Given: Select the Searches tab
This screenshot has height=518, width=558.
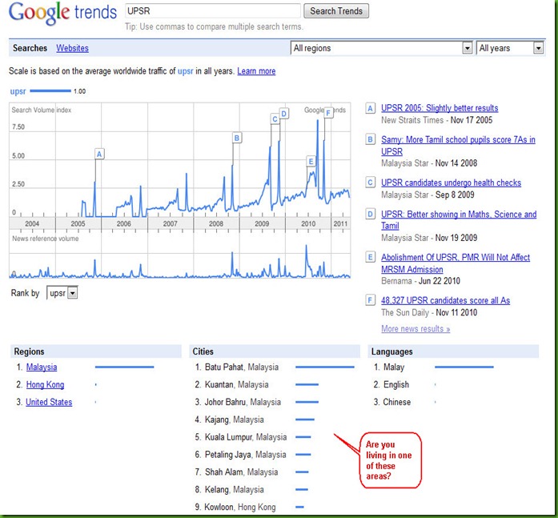Looking at the screenshot, I should (x=30, y=48).
